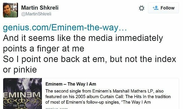The image size is (183, 109).
Task: Click the add-person icon inside Follow button
Action: (156, 8)
